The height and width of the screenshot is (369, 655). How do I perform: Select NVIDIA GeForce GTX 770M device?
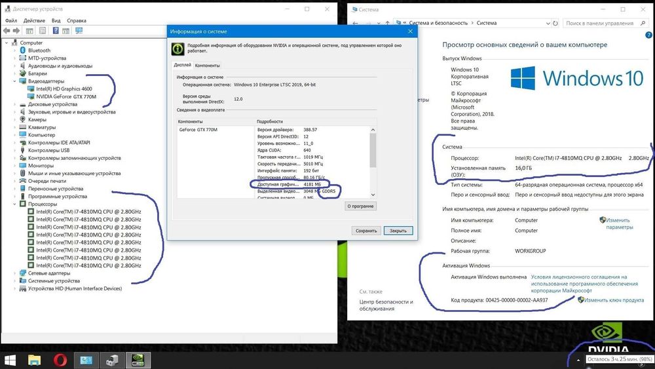[x=66, y=96]
